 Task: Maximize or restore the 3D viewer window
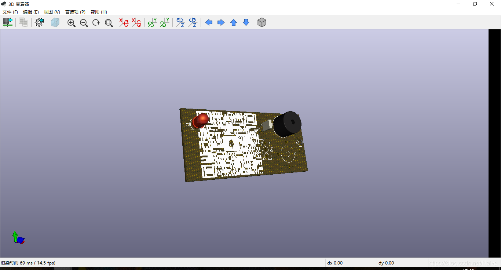(475, 4)
